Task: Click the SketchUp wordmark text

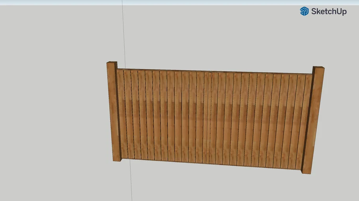Action: (x=329, y=11)
